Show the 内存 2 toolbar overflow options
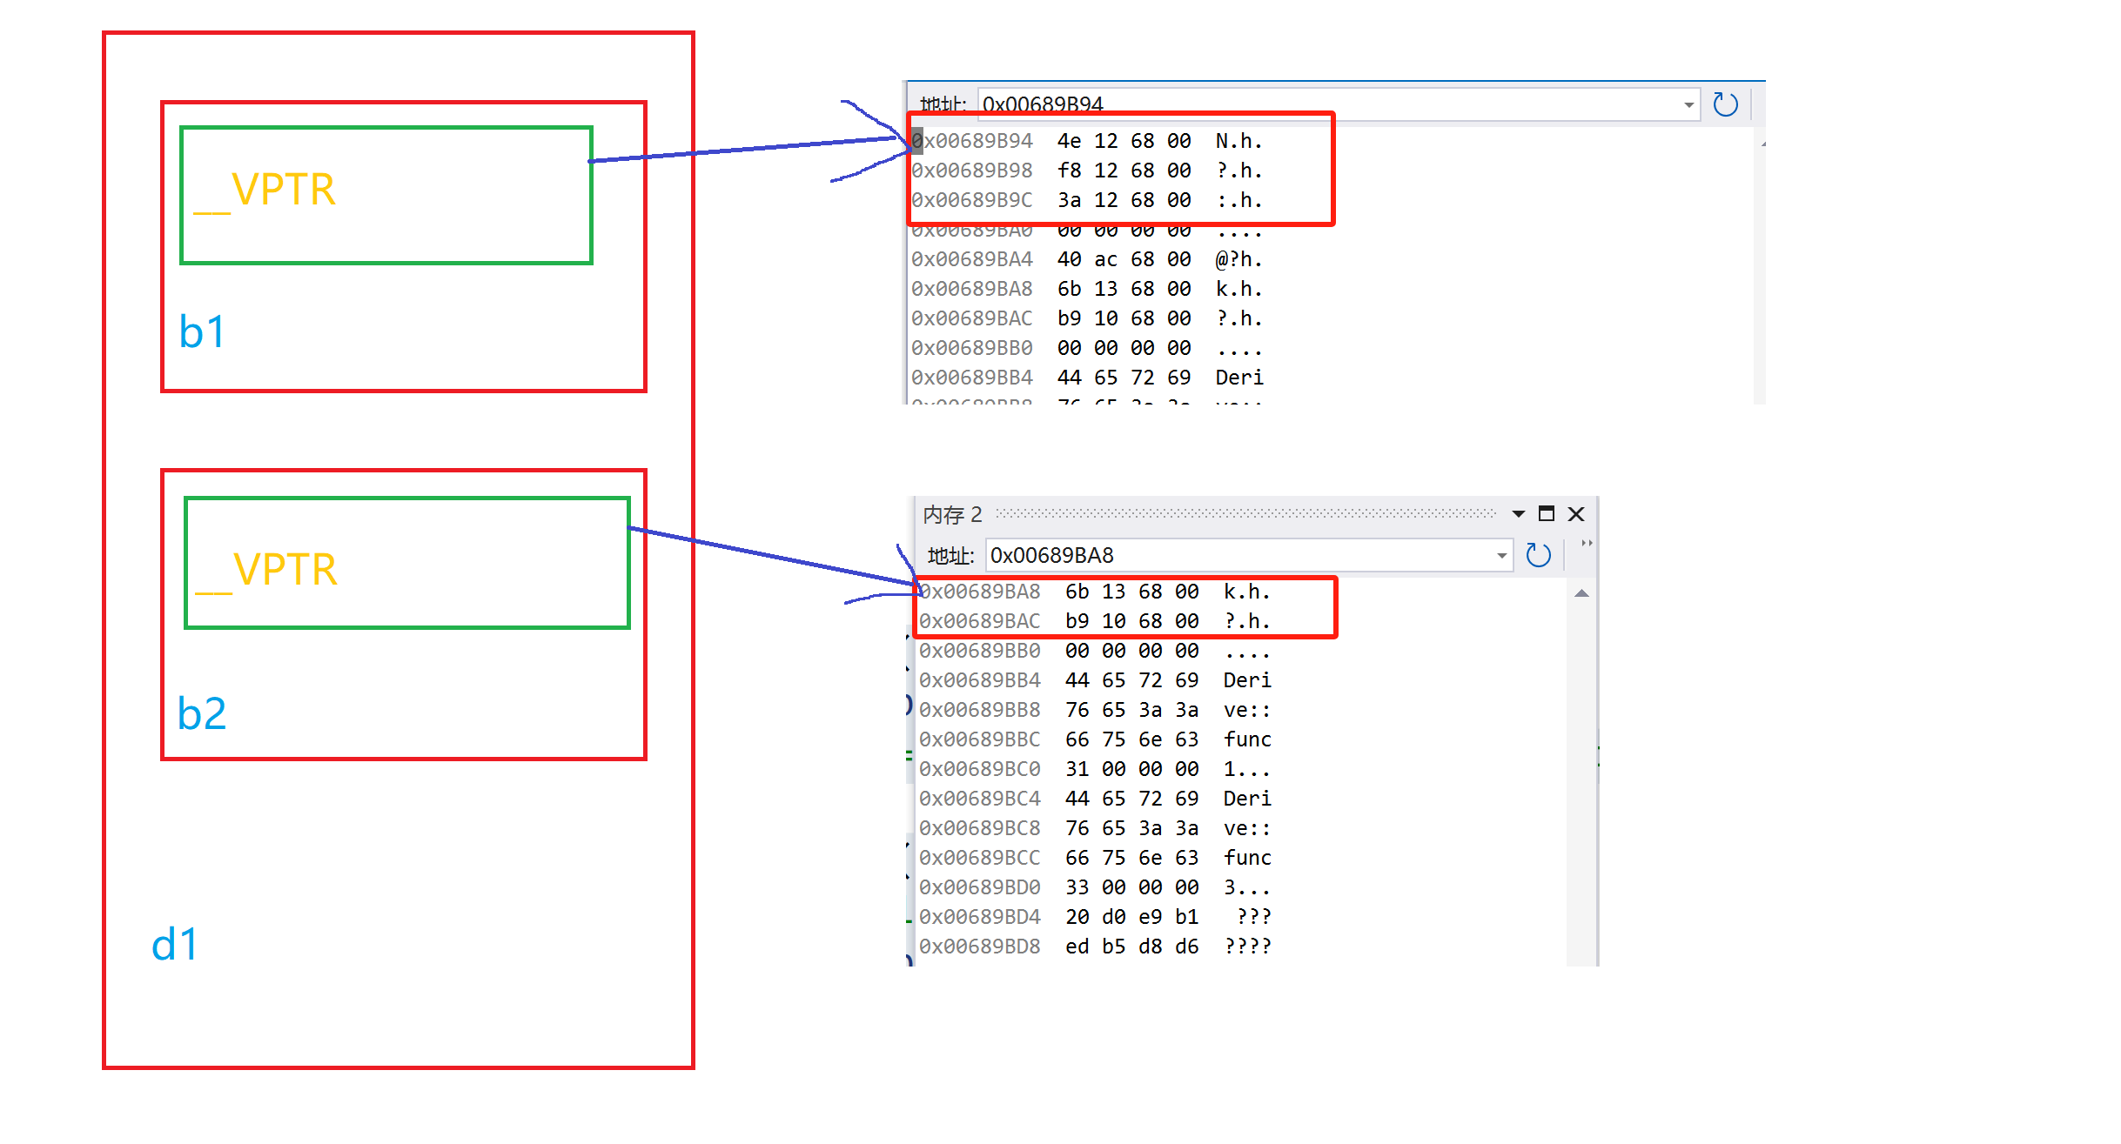Image resolution: width=2121 pixels, height=1144 pixels. point(1587,545)
